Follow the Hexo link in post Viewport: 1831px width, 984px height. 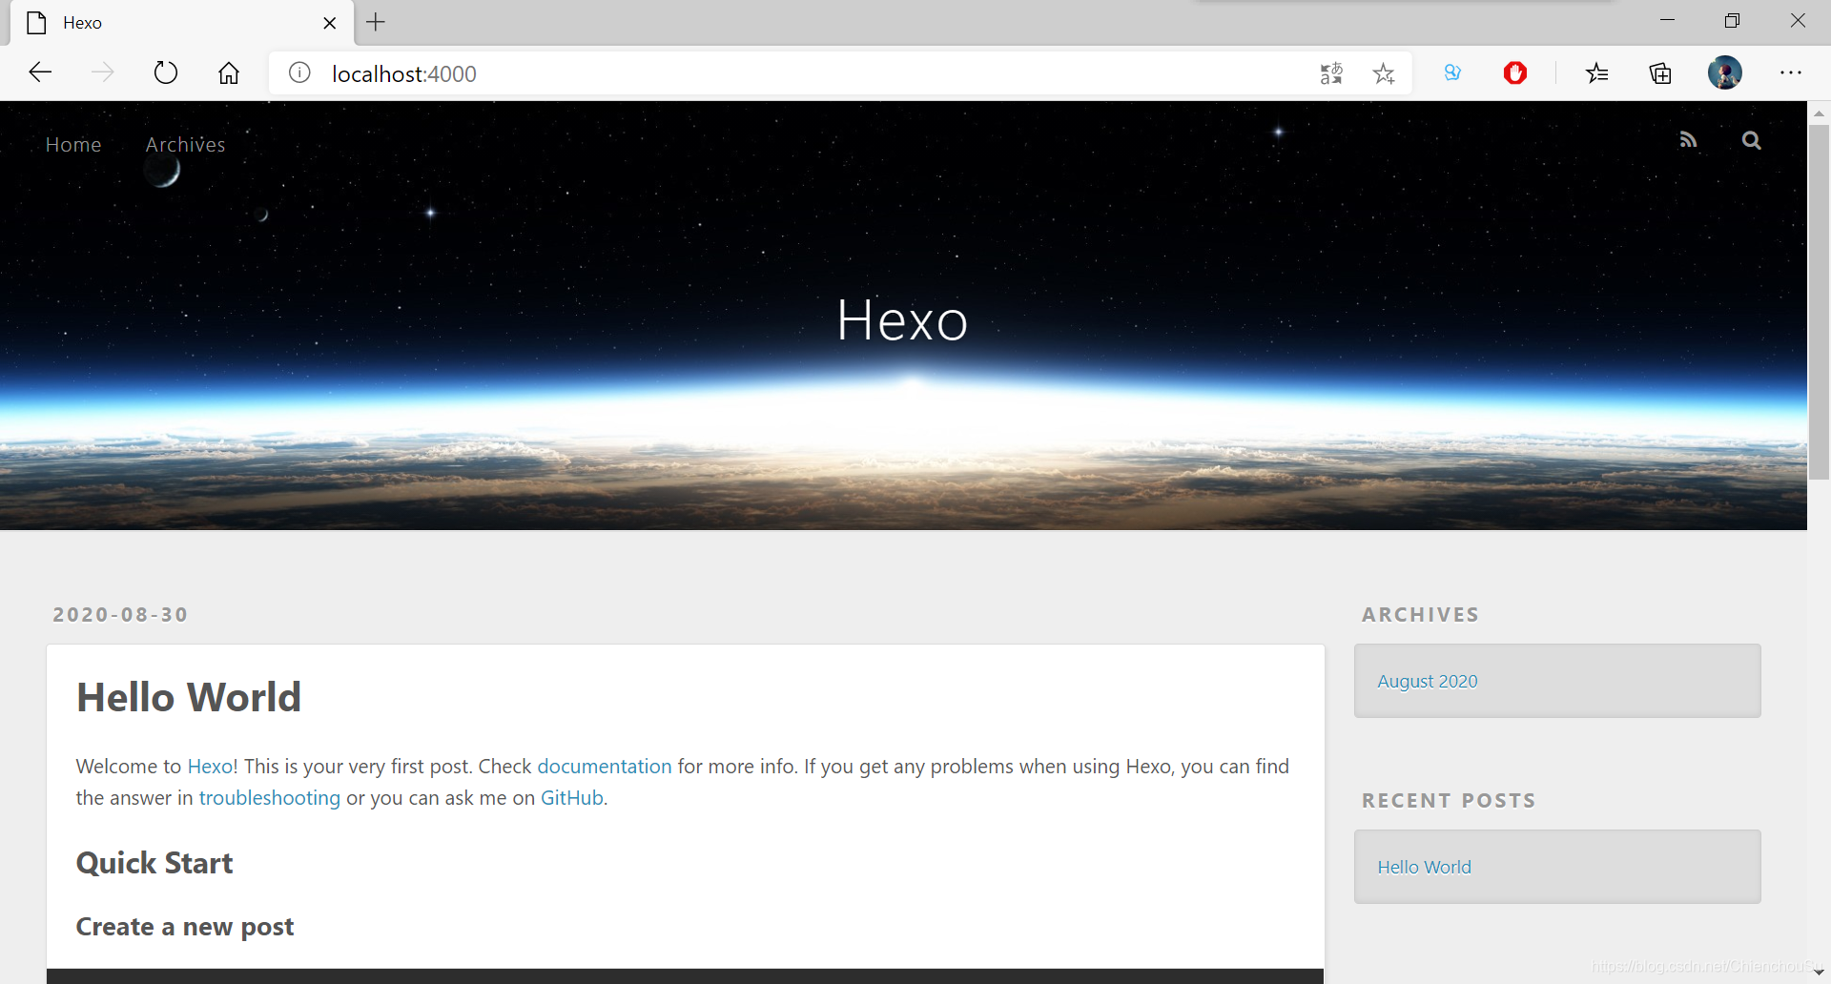coord(210,767)
